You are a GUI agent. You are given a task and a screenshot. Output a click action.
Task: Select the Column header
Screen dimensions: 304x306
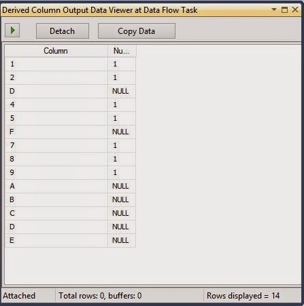pos(56,51)
